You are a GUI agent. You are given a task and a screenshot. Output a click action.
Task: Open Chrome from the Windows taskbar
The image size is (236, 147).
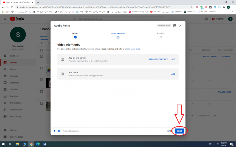(31, 144)
